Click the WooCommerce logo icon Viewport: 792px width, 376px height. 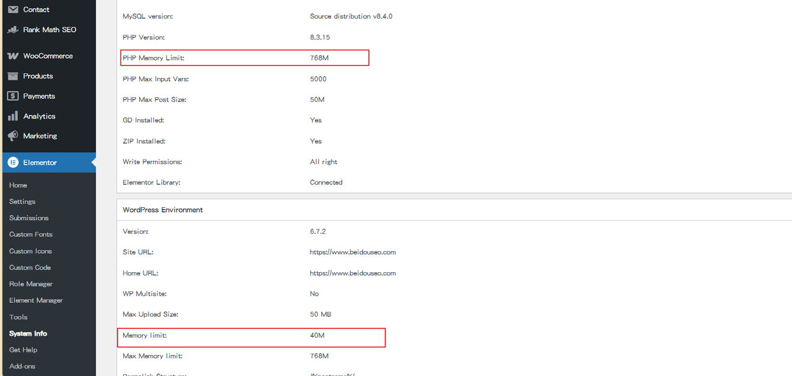[12, 56]
